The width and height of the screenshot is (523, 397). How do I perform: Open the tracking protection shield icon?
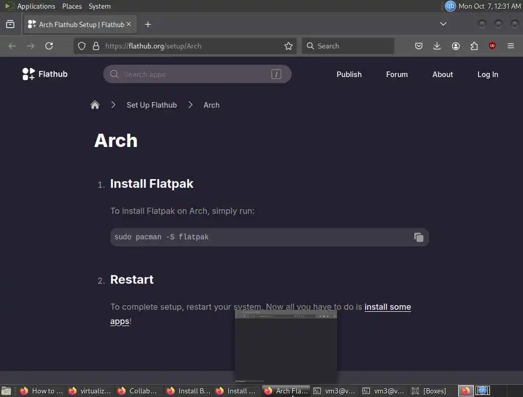(x=82, y=46)
